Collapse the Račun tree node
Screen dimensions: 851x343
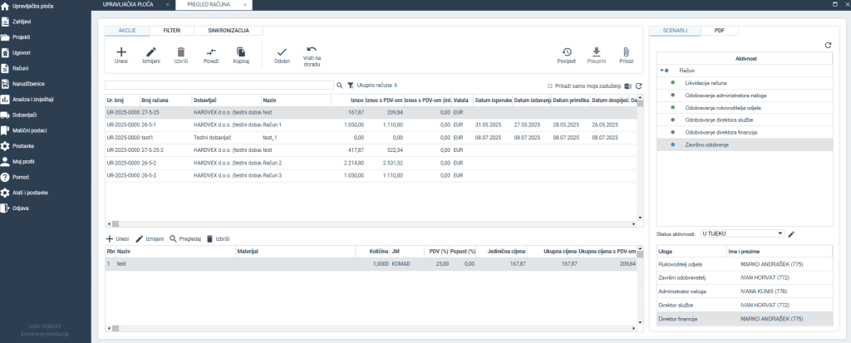tap(662, 71)
